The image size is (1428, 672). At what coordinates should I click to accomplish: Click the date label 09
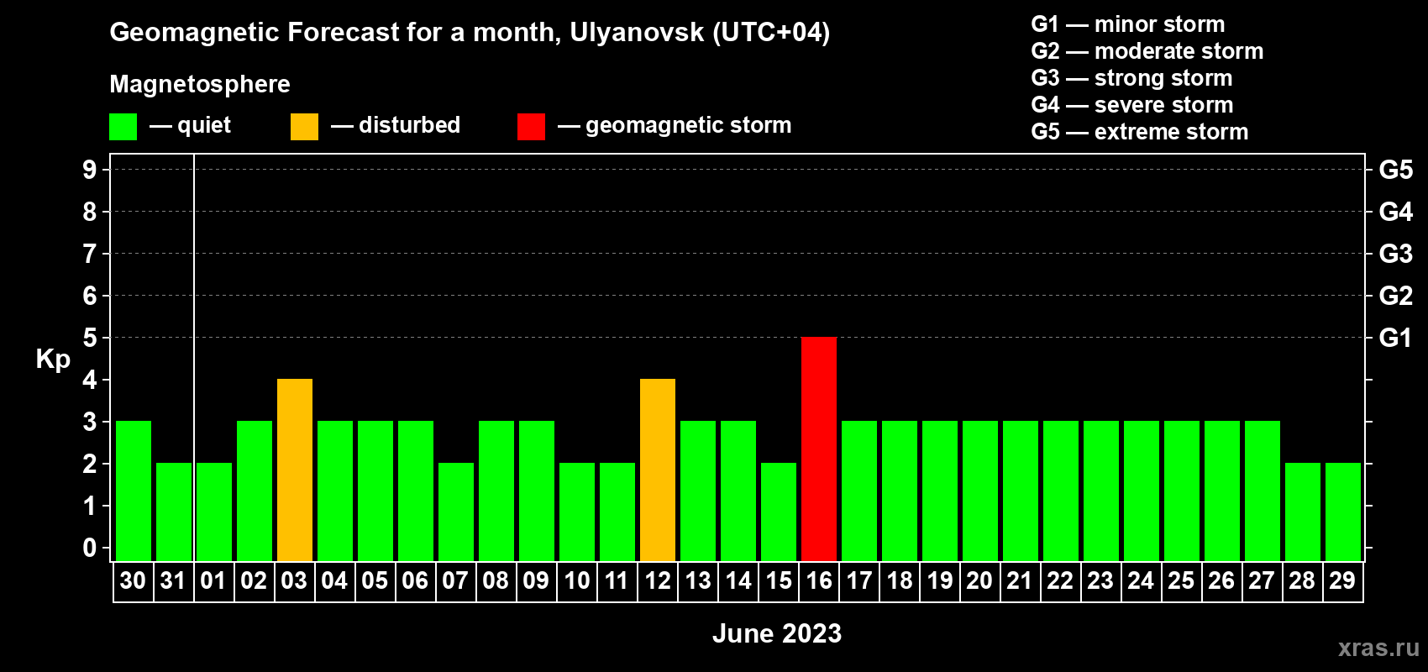pyautogui.click(x=536, y=580)
